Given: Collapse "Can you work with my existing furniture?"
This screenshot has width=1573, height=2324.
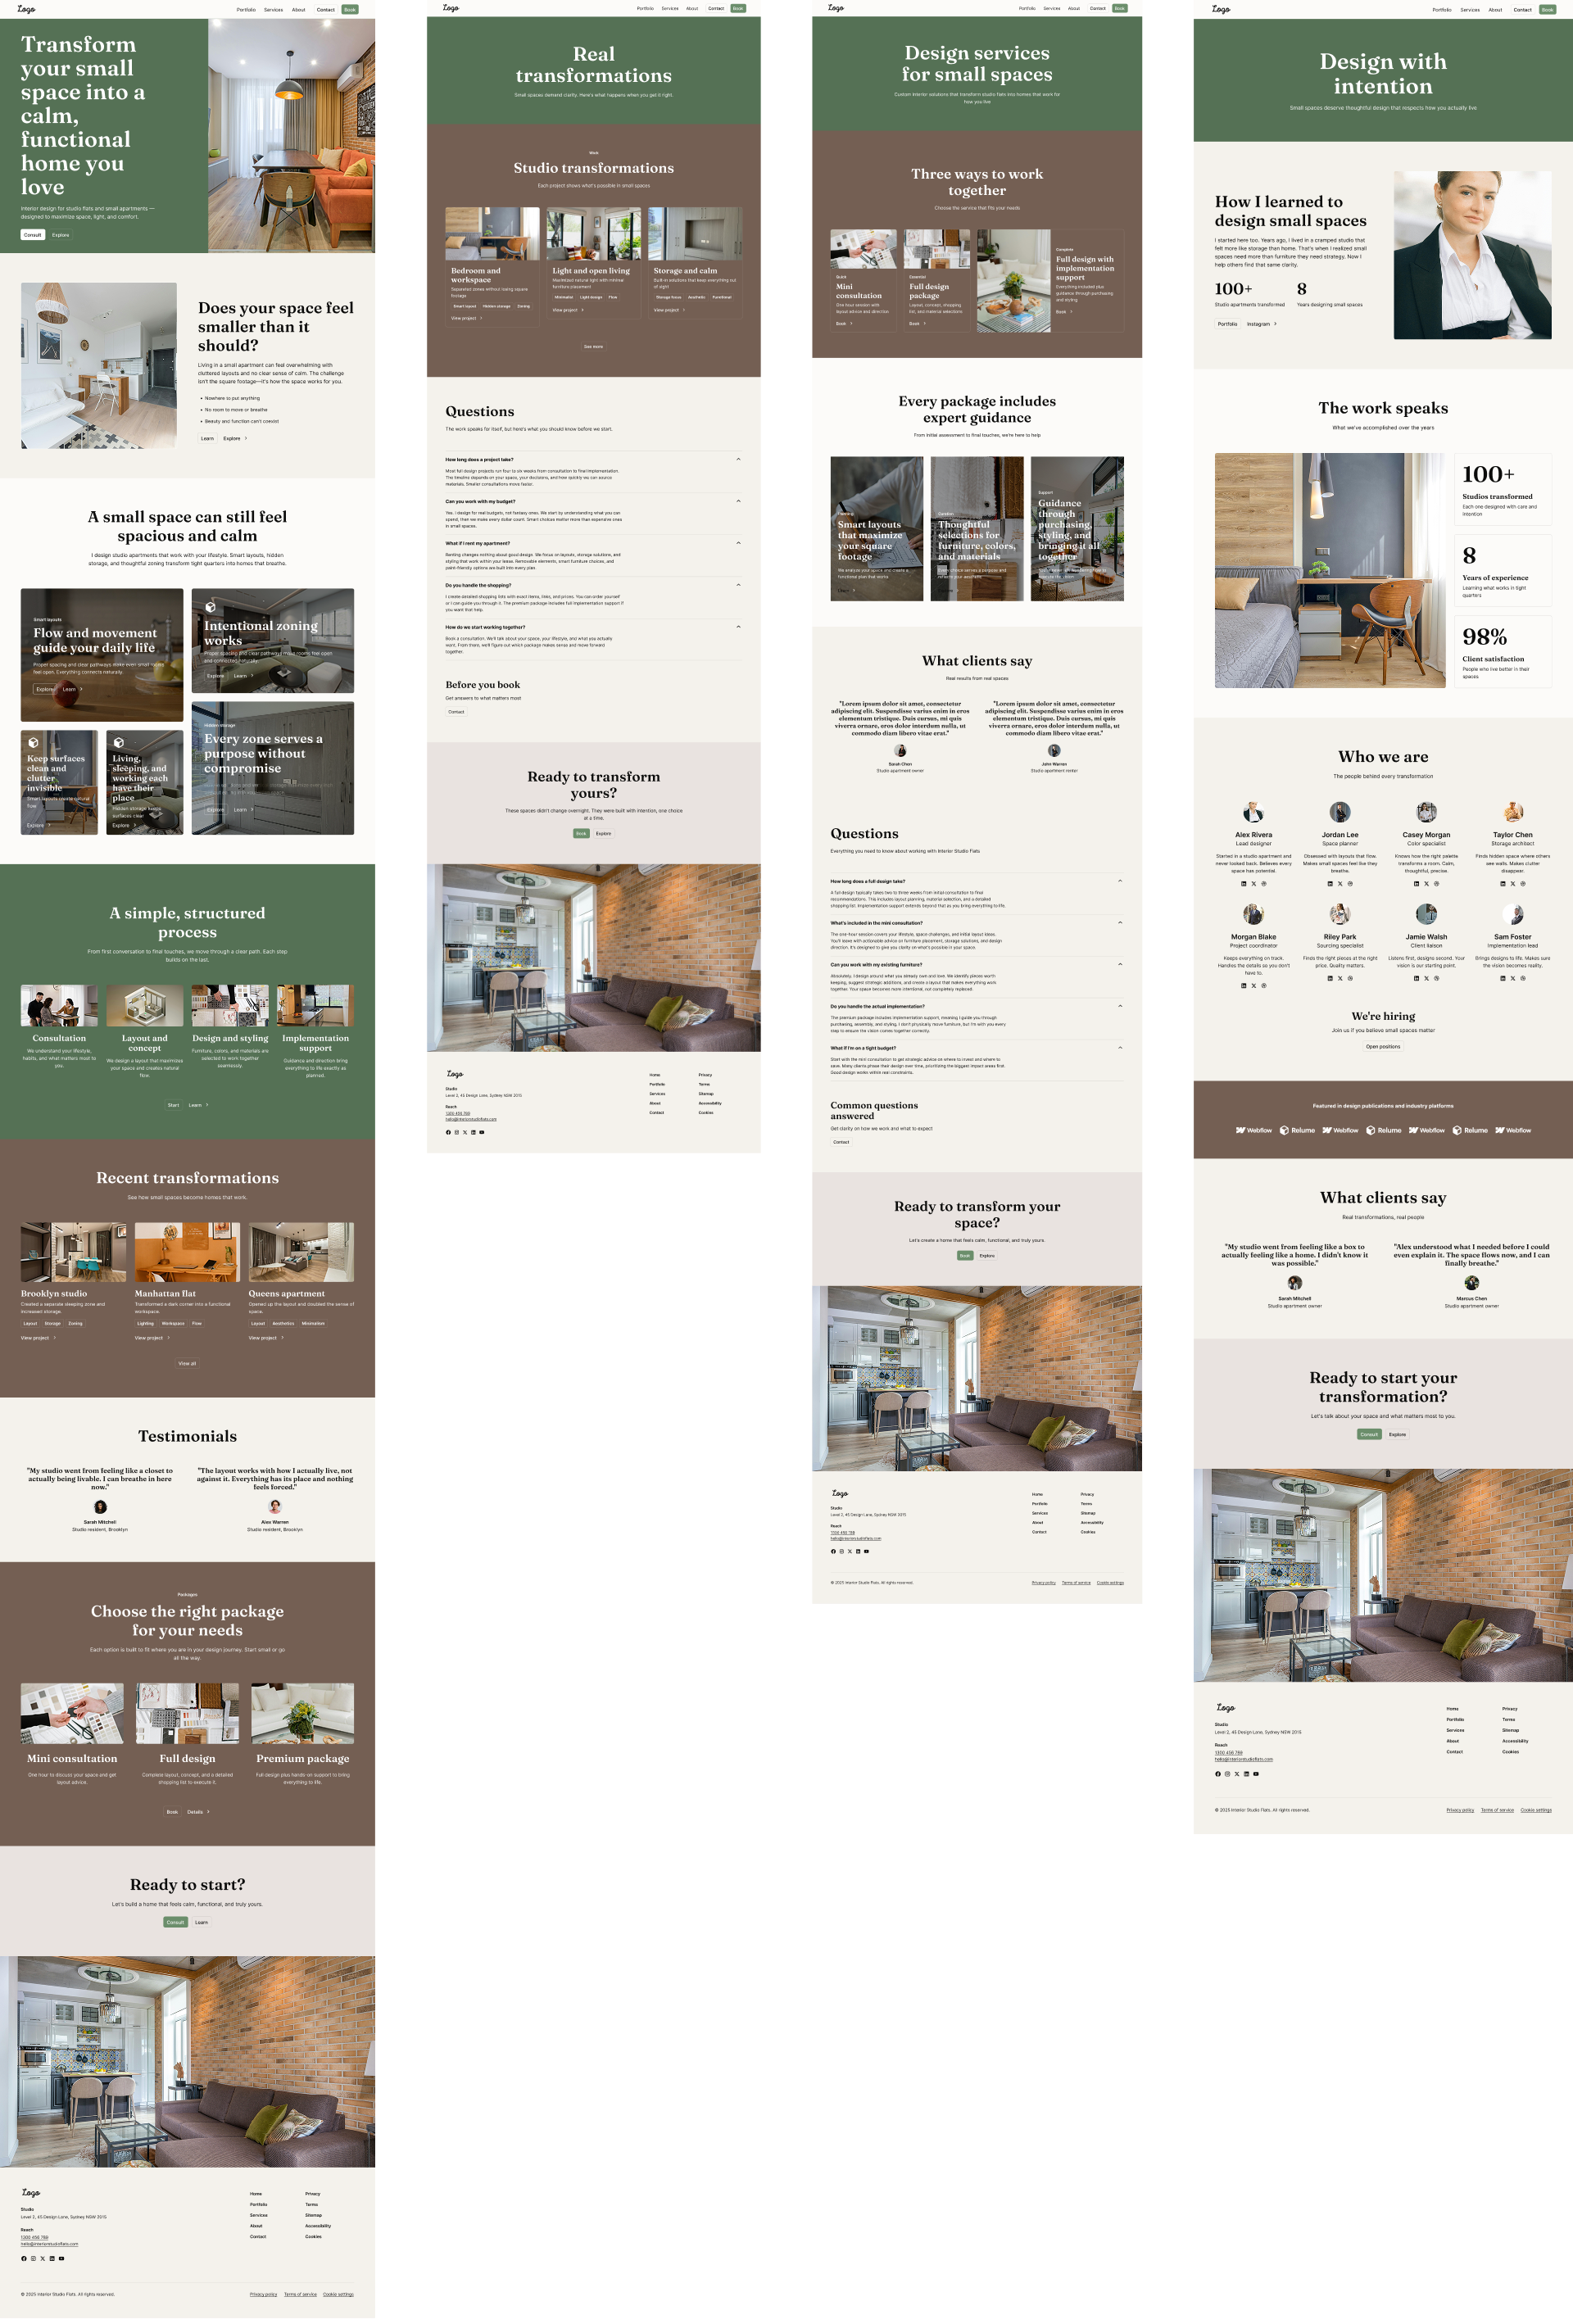Looking at the screenshot, I should point(977,965).
